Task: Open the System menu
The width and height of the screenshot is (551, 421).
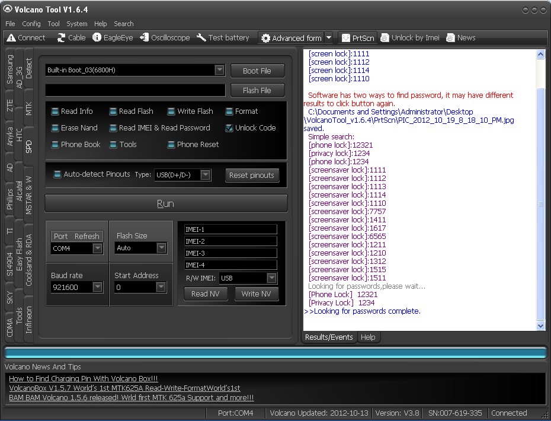Action: tap(76, 24)
